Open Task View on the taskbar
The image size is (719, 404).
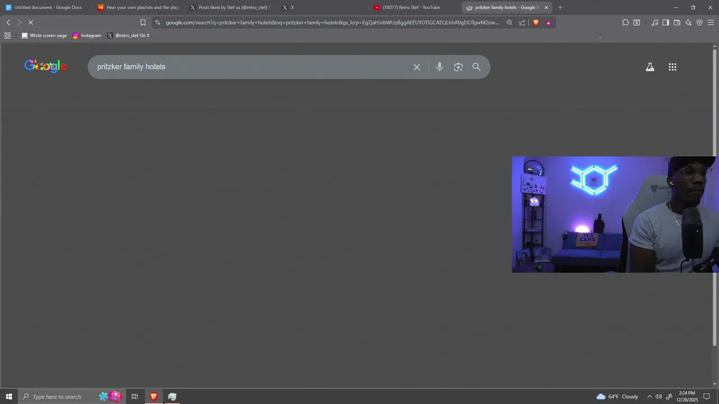(135, 397)
